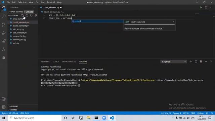Change indentation via Spaces: 4
The image size is (215, 121).
pos(177,113)
